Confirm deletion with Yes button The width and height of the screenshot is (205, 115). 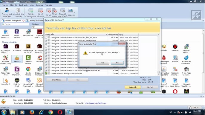(102, 63)
